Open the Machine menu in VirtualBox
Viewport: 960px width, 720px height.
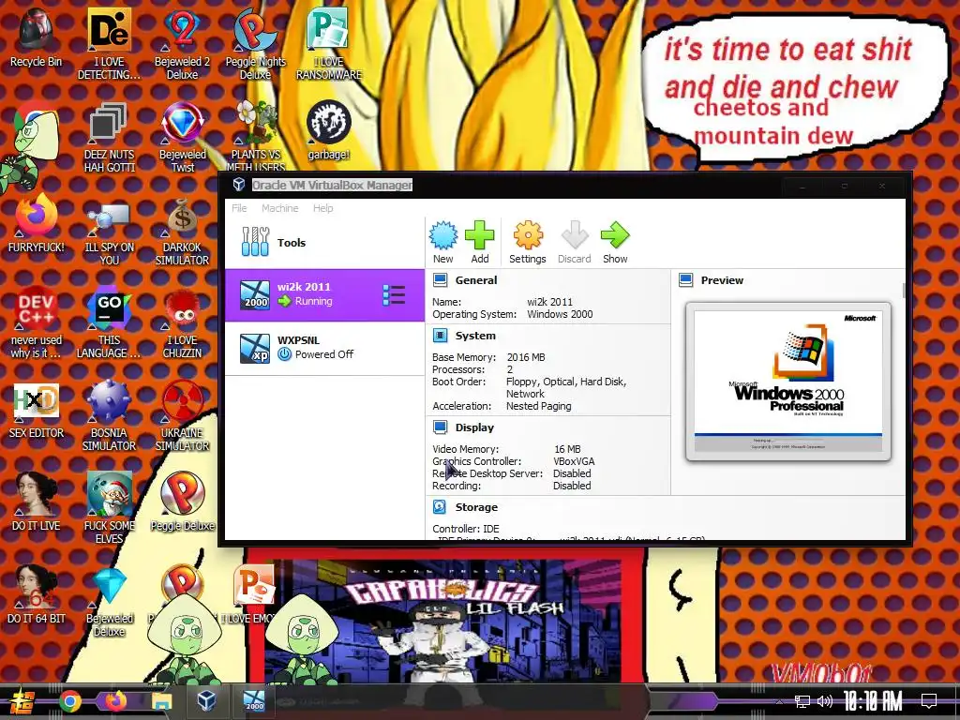click(279, 208)
